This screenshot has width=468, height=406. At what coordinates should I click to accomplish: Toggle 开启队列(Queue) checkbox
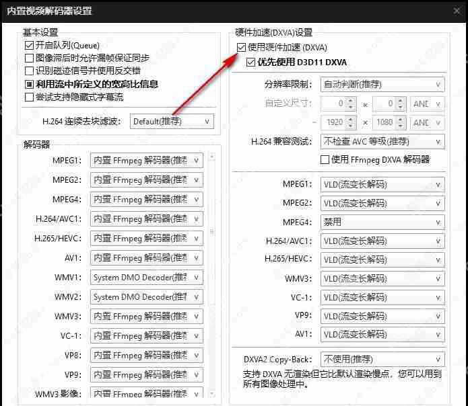[29, 45]
